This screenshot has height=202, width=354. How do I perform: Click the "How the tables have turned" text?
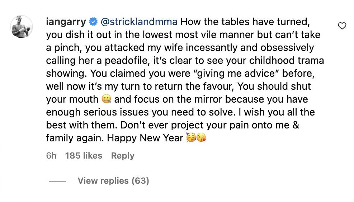pos(244,22)
